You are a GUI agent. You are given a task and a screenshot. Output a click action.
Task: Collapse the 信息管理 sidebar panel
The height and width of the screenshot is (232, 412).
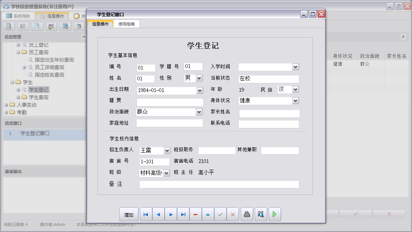point(83,36)
